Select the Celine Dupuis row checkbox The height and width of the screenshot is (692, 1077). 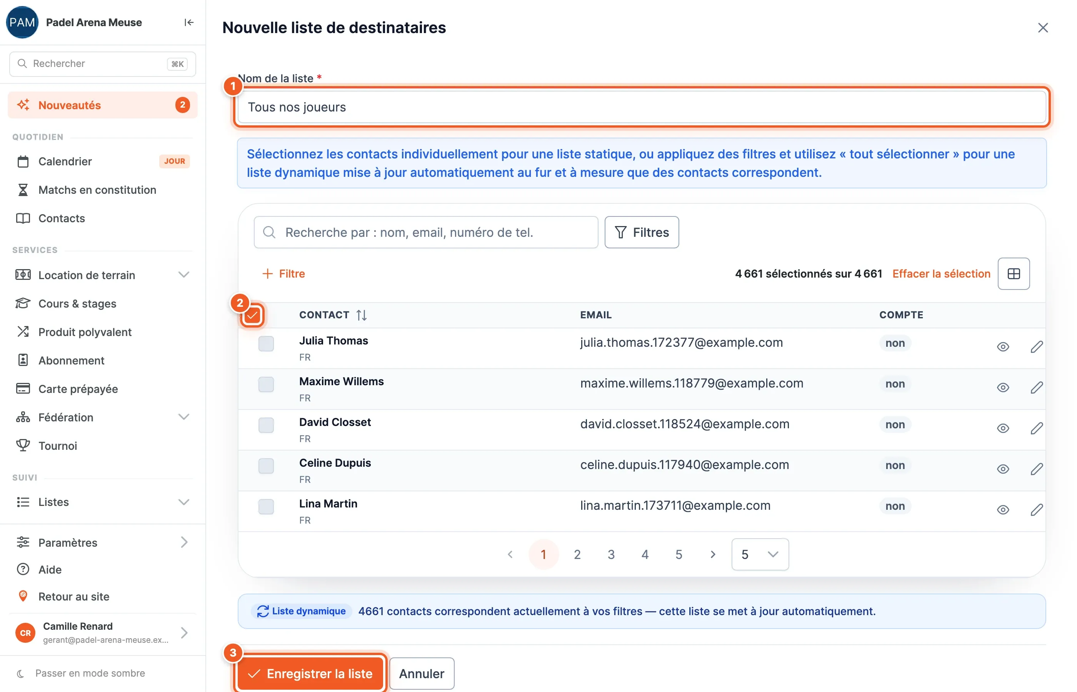click(x=266, y=466)
